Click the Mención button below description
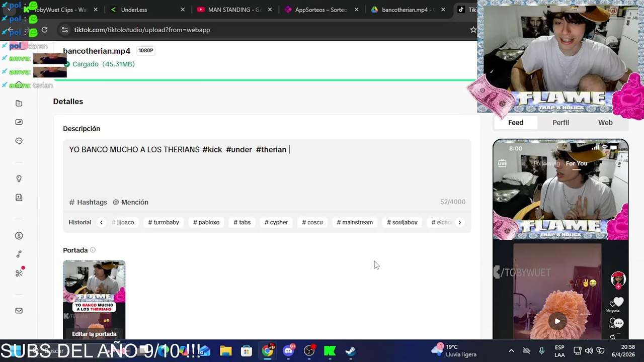 [130, 202]
